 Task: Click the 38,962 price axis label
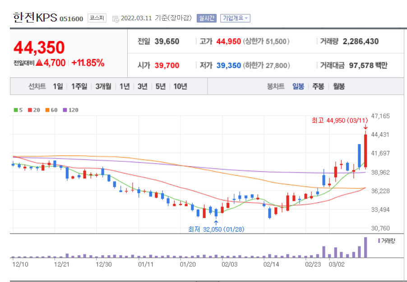pos(380,173)
